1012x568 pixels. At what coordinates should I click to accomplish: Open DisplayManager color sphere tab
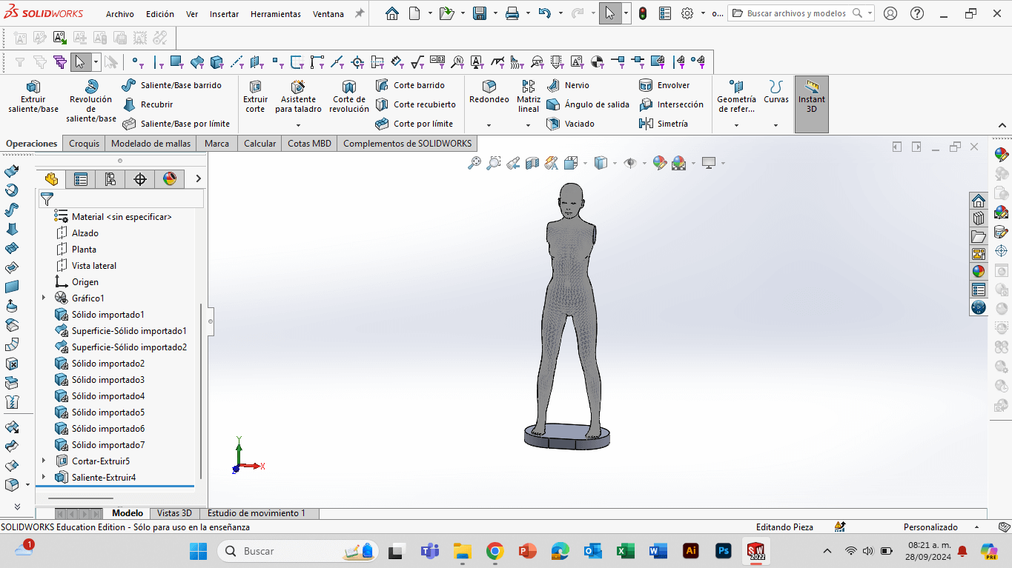(x=170, y=178)
